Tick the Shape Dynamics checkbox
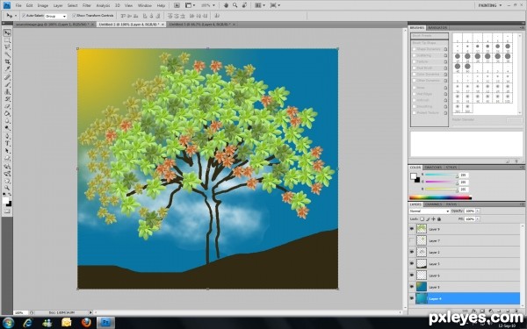Screen dimensions: 527x329 coord(415,49)
